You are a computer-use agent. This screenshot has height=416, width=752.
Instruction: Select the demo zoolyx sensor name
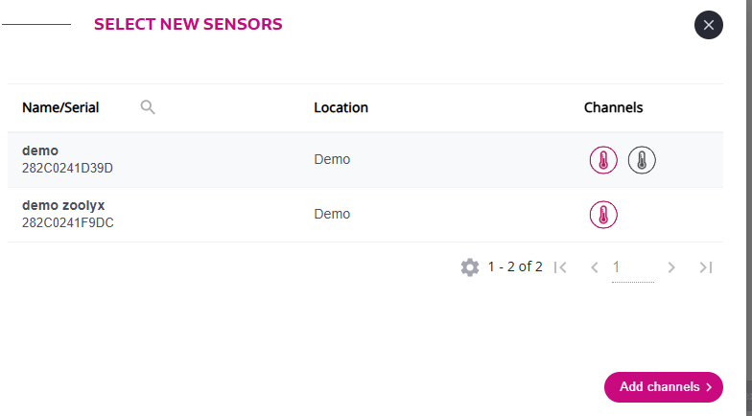click(x=63, y=205)
